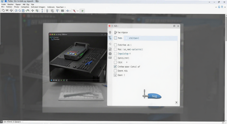Open the picture icon in dialog sidebar

[x=110, y=49]
